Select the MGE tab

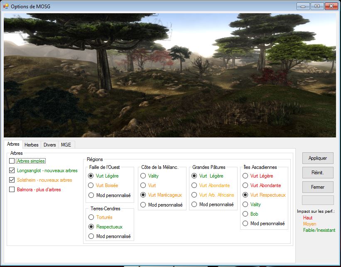pos(66,145)
